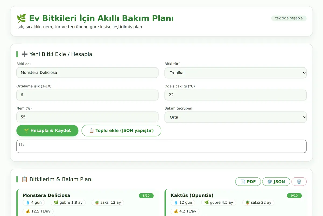Screen dimensions: 323x216
Task: Click the JSON paste textarea
Action: click(161, 146)
